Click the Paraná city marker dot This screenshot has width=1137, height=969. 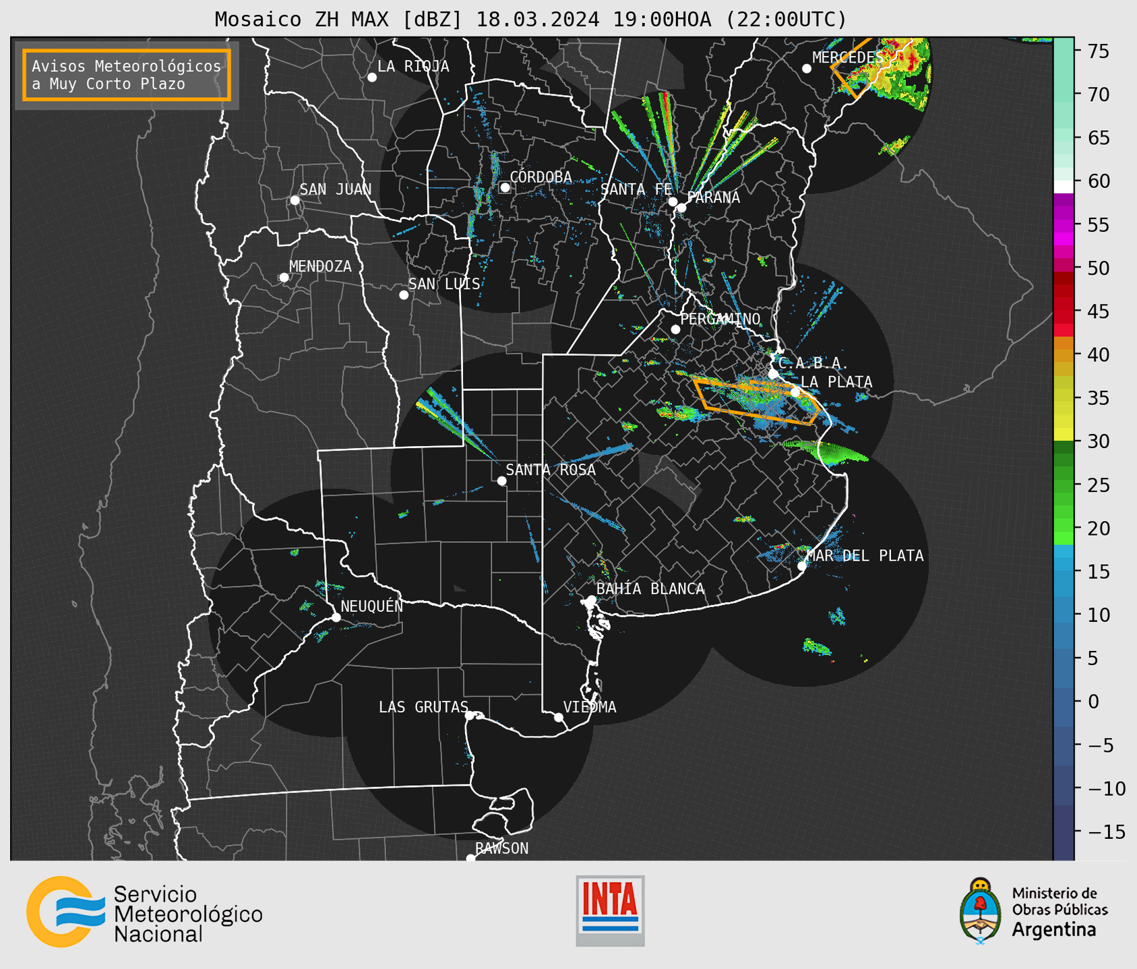tap(681, 208)
